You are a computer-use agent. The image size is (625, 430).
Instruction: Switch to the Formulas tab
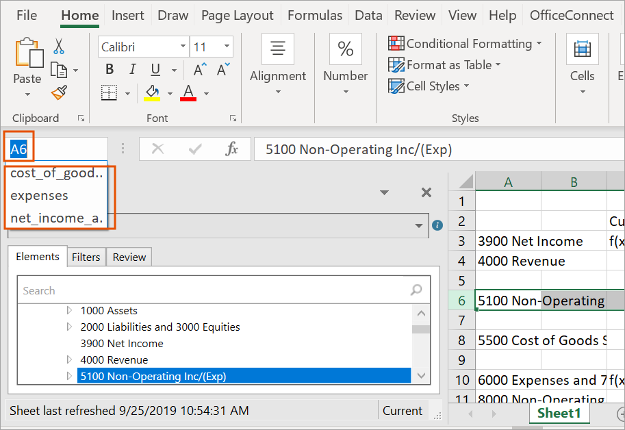[x=315, y=15]
